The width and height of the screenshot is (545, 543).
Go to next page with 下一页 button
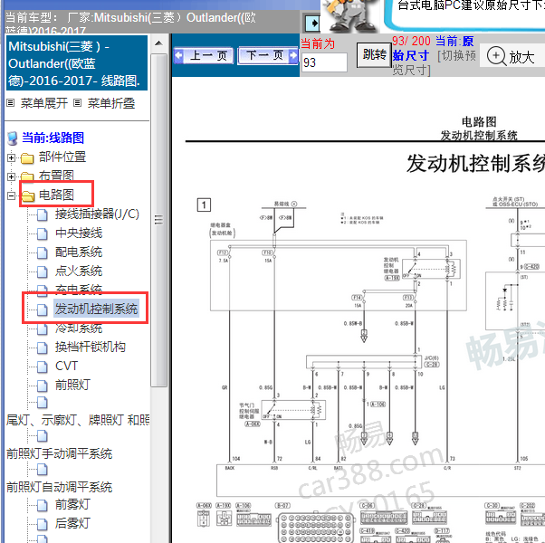[x=268, y=55]
